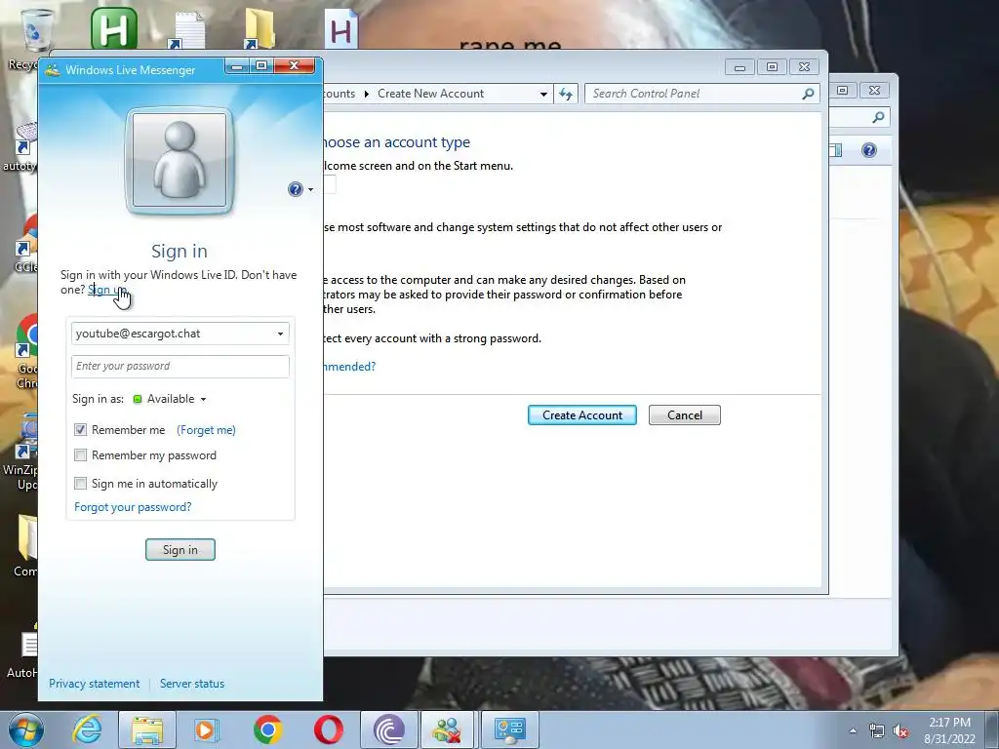
Task: Tick Sign me in automatically checkbox
Action: 80,484
